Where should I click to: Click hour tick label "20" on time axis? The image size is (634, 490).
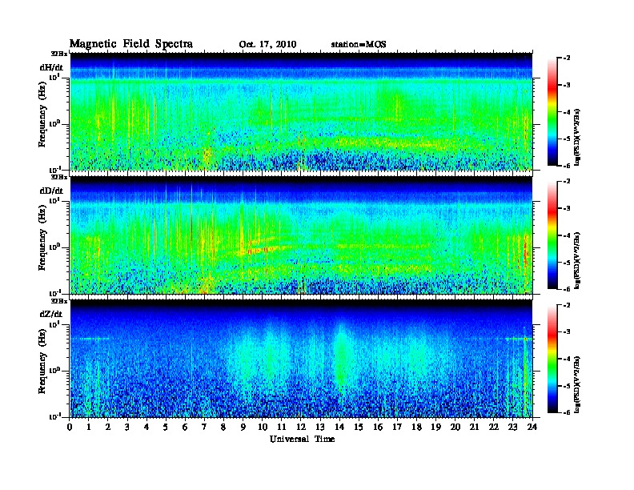pyautogui.click(x=455, y=428)
